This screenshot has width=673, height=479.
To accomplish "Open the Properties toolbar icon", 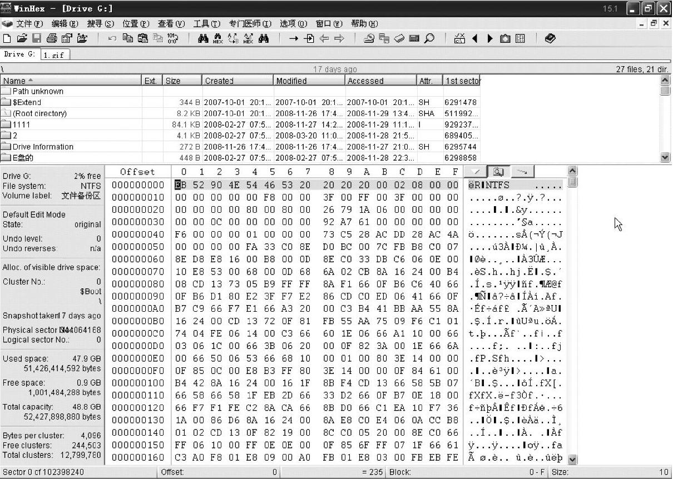I will coord(67,39).
